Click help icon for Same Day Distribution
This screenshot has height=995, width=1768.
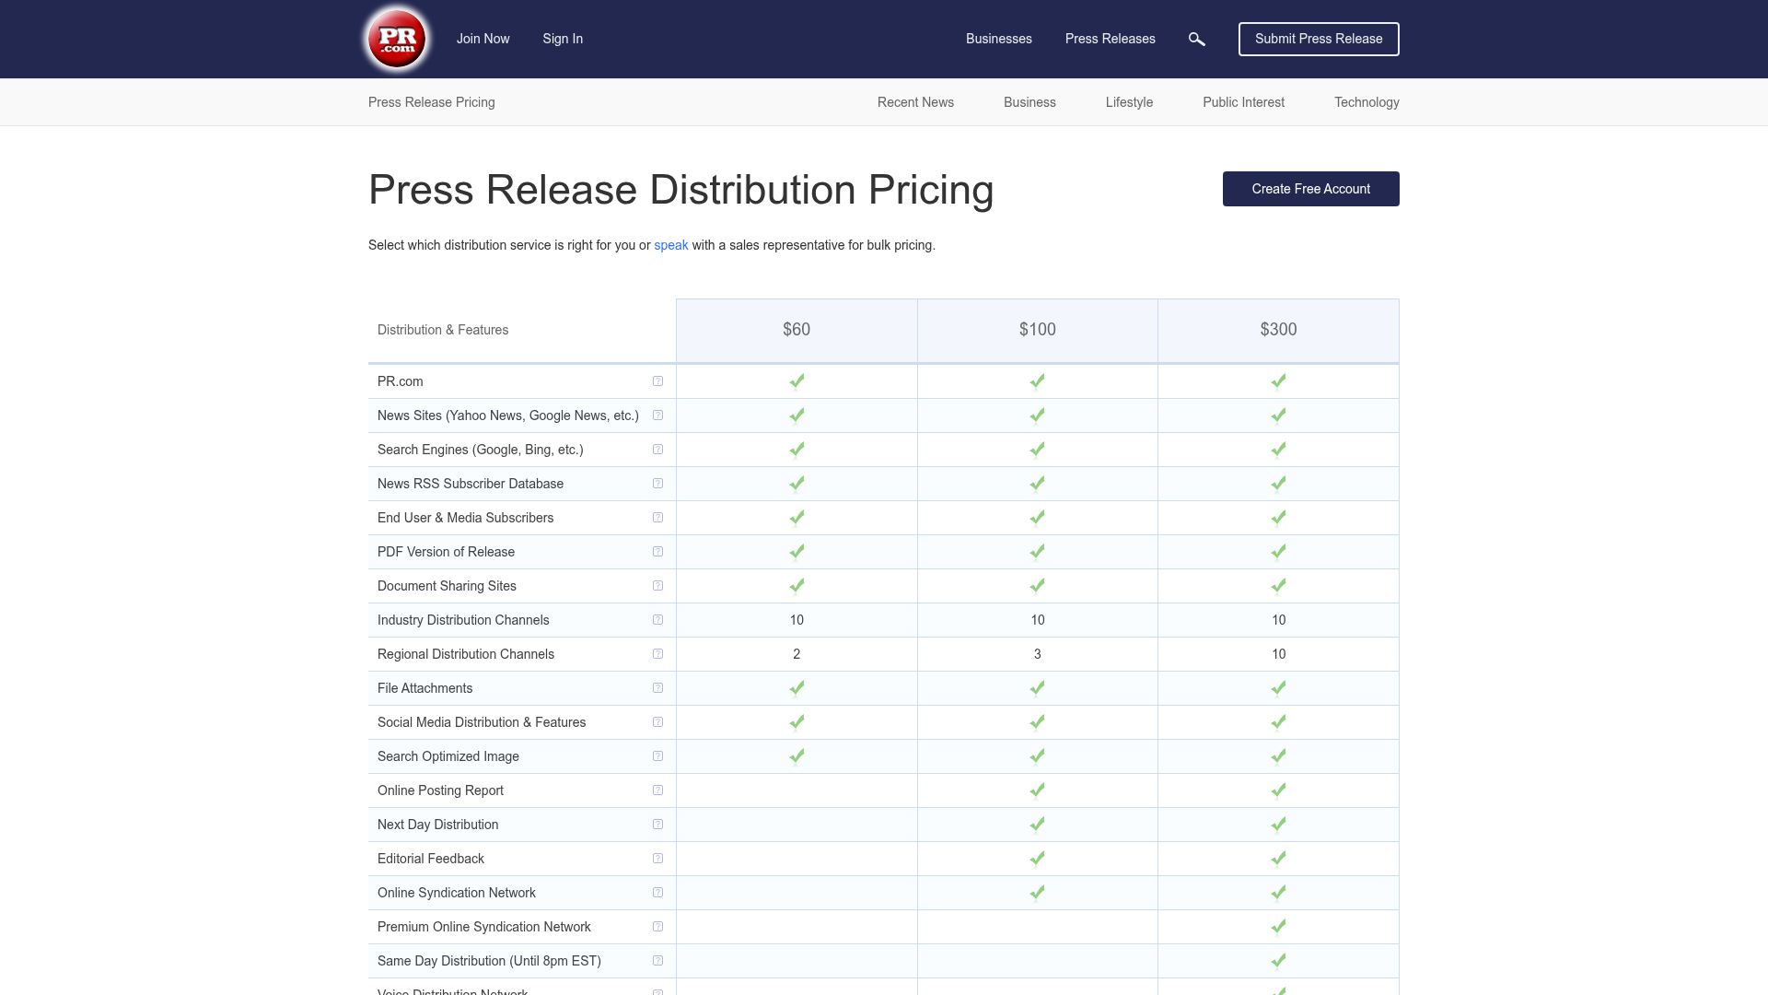[657, 961]
